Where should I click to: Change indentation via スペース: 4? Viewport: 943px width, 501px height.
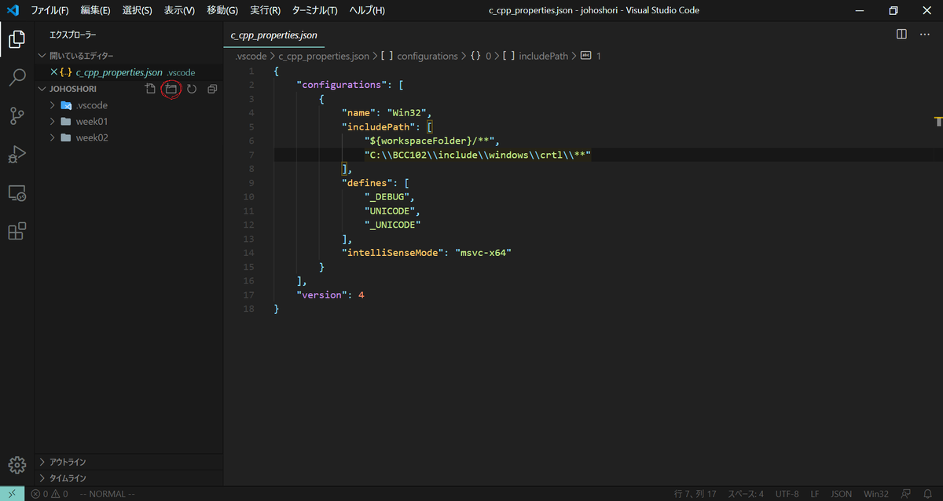tap(745, 494)
